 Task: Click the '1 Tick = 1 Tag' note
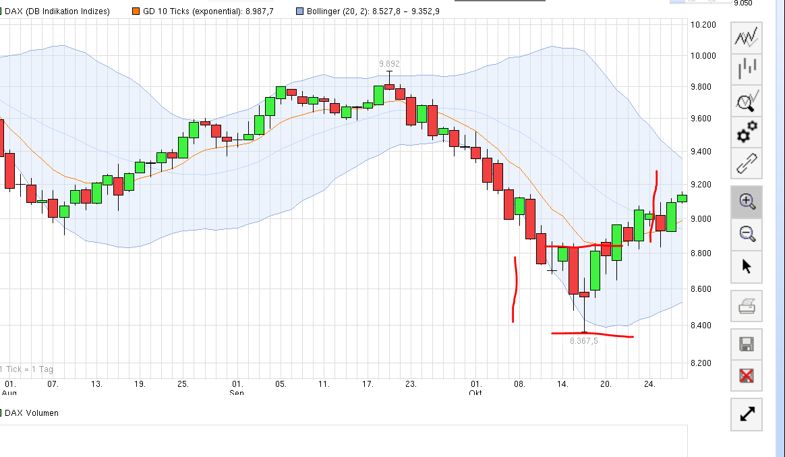click(x=26, y=369)
